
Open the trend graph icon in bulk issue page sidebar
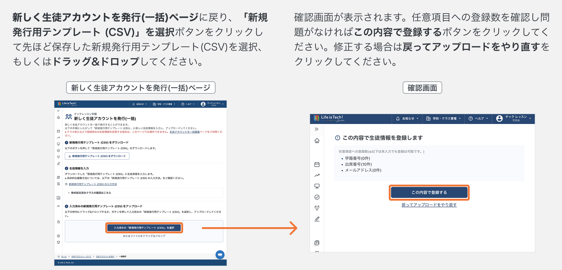(58, 138)
